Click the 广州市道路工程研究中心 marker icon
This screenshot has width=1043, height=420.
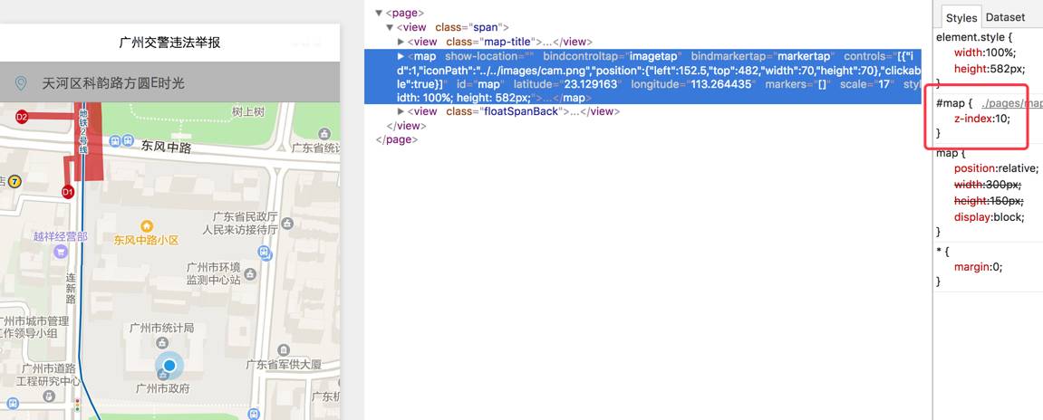point(49,396)
